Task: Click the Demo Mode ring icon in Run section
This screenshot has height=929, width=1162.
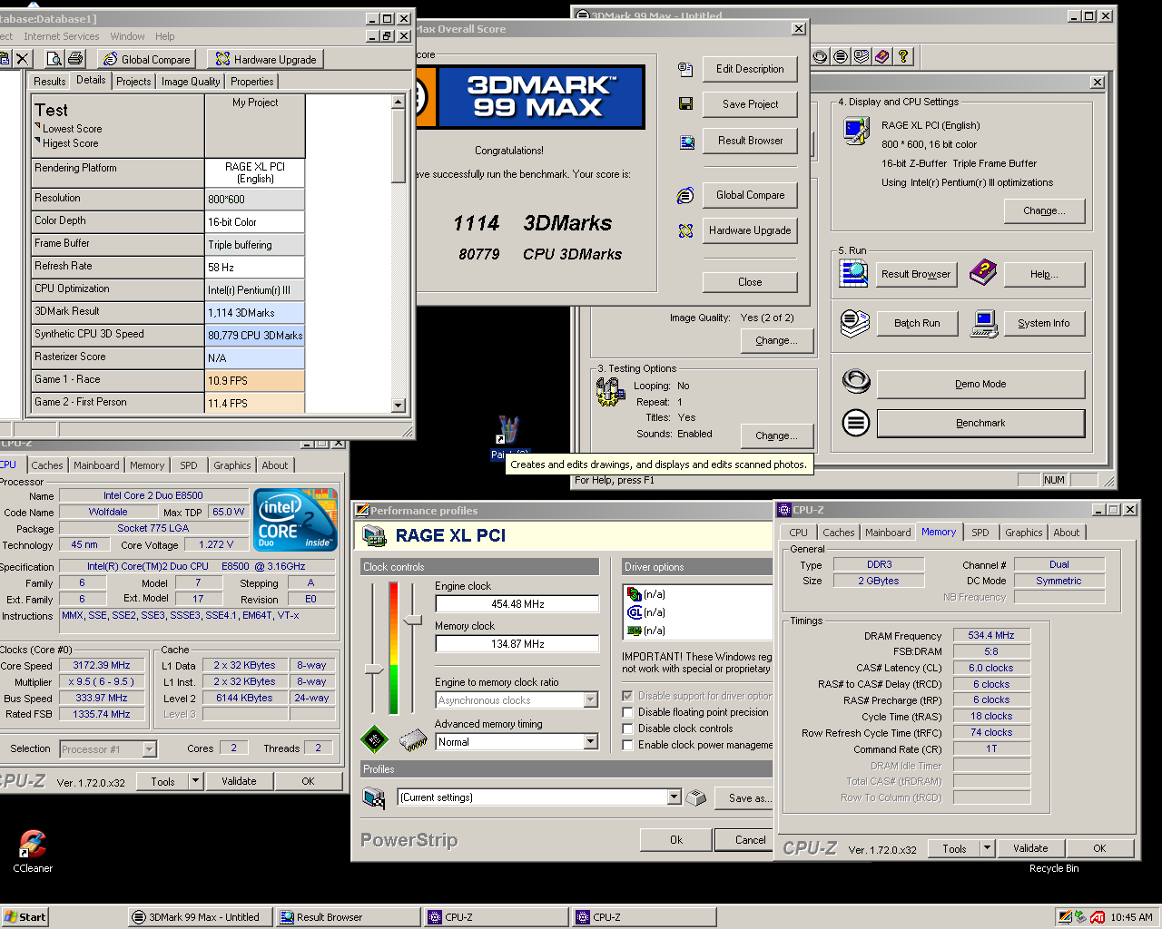Action: (855, 382)
